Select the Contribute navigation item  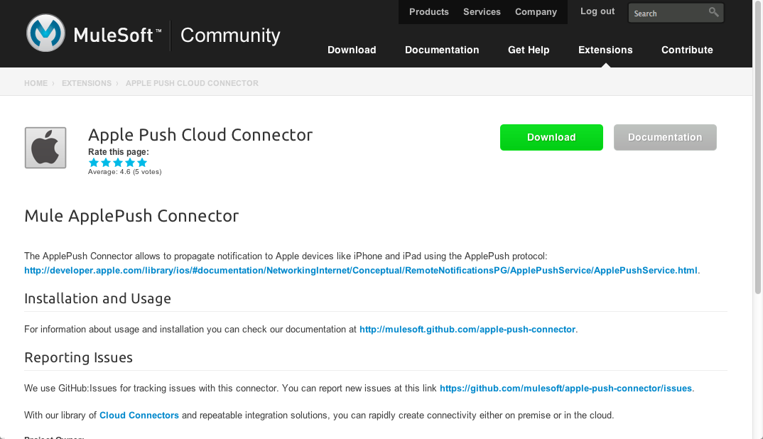tap(687, 50)
